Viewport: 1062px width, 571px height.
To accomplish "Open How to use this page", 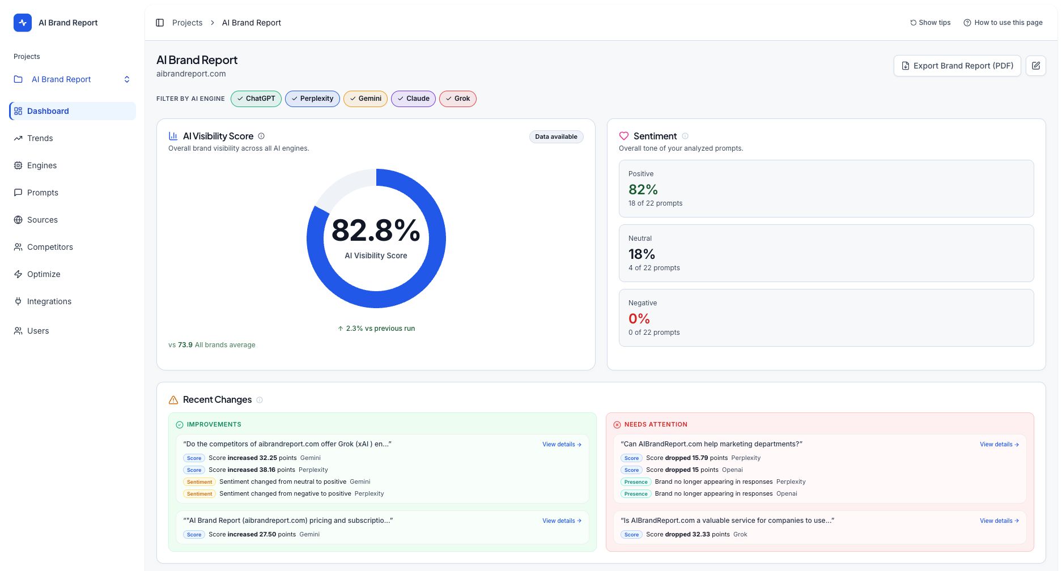I will tap(1003, 23).
